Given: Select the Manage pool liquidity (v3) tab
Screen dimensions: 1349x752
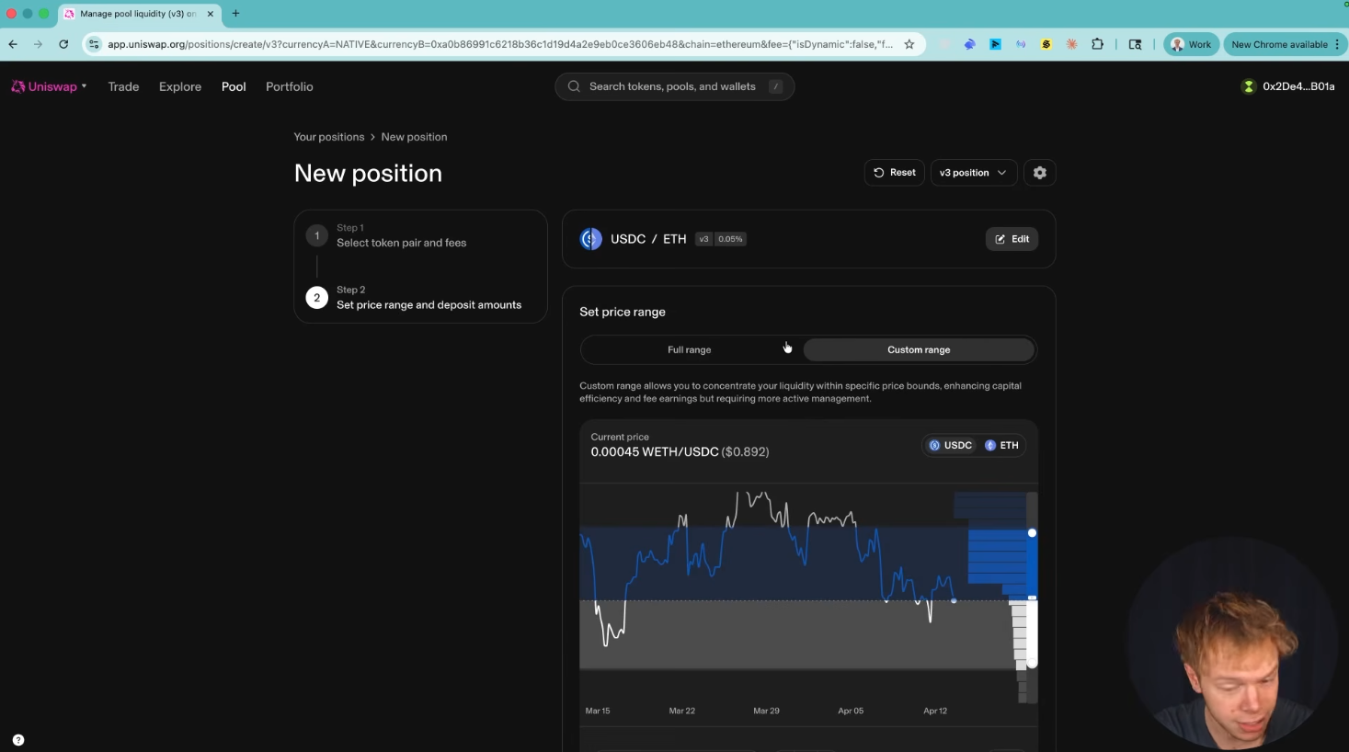Looking at the screenshot, I should tap(139, 14).
